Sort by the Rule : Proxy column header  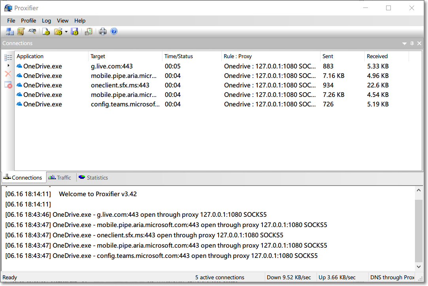pos(271,56)
